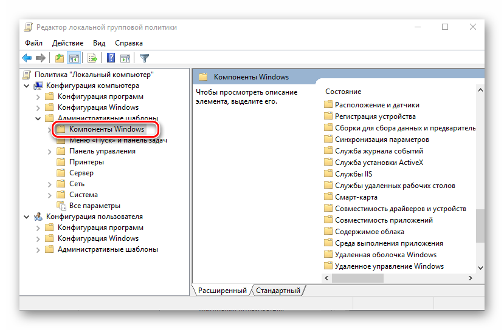This screenshot has height=330, width=504.
Task: Collapse the Конфигурация пользователя tree node
Action: (27, 217)
